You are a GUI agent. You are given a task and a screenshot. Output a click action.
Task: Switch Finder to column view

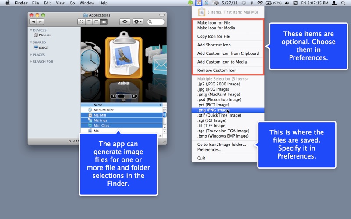(x=96, y=21)
